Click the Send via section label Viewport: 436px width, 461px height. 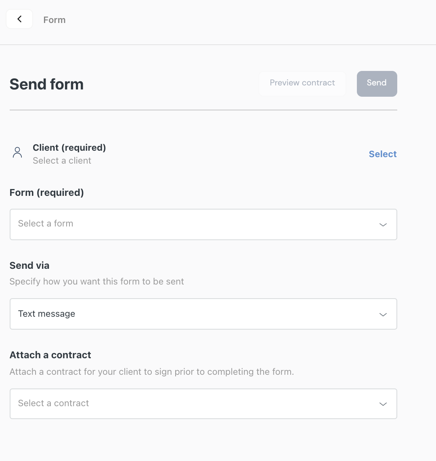click(29, 266)
